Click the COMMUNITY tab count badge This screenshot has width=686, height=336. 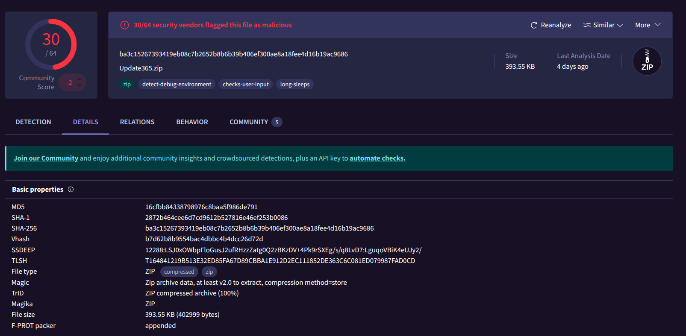[277, 123]
